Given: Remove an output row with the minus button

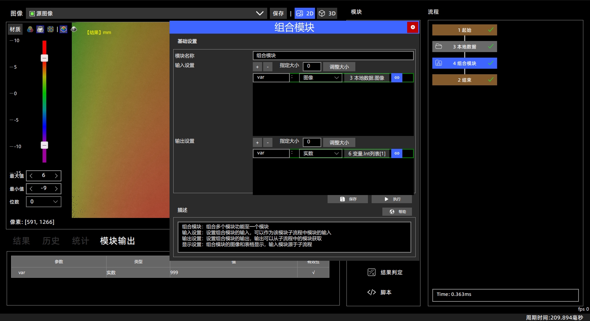Looking at the screenshot, I should coord(268,143).
